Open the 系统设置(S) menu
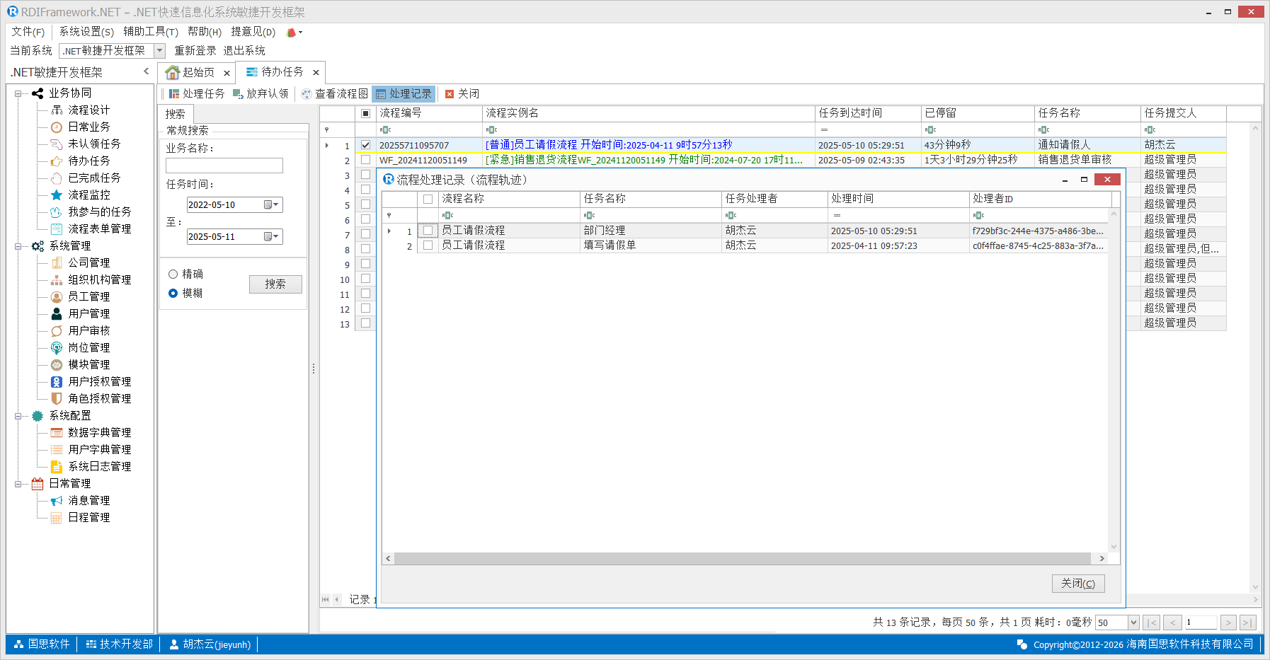Screen dimensions: 1270x660 pos(86,32)
